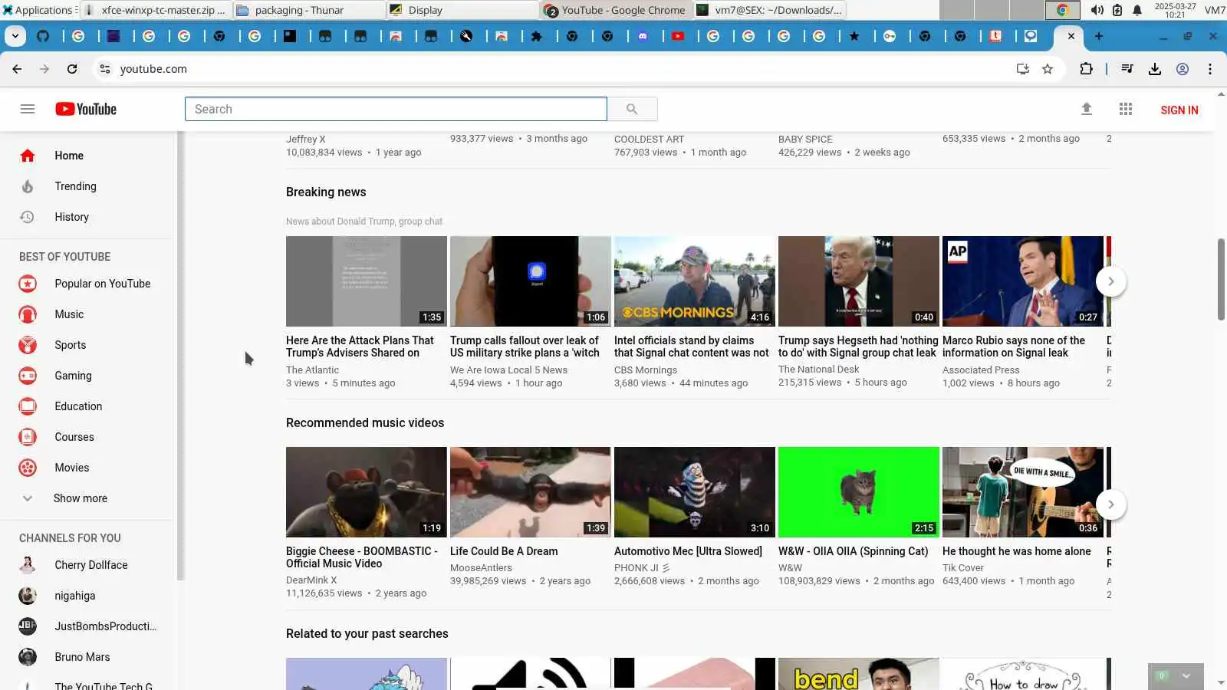The image size is (1227, 690).
Task: Click the Gaming controller icon
Action: (28, 376)
